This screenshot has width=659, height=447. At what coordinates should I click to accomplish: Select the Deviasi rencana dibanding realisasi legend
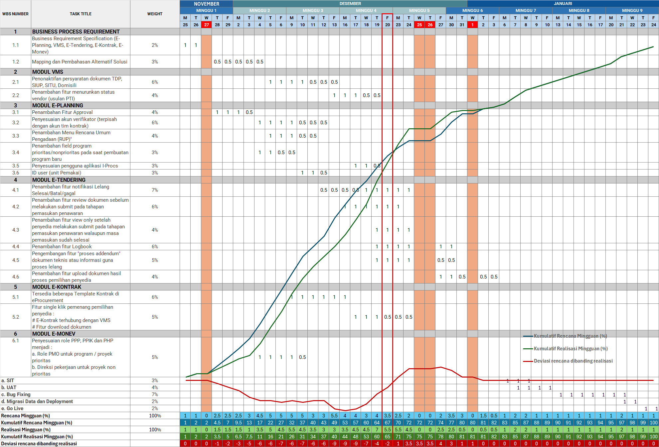(x=573, y=361)
